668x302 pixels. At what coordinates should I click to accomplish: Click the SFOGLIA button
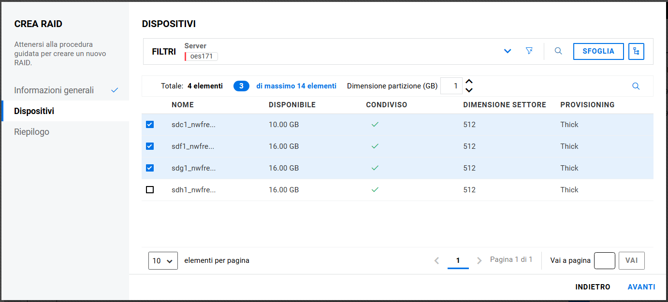click(598, 51)
